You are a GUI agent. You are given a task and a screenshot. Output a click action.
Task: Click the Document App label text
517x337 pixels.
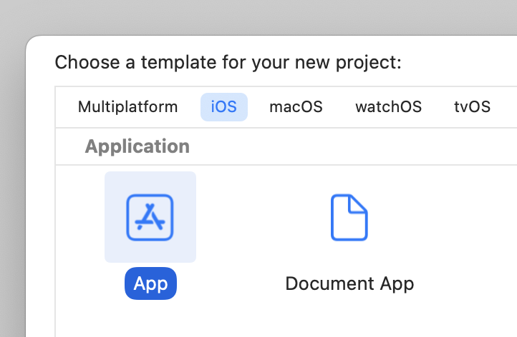(x=349, y=283)
